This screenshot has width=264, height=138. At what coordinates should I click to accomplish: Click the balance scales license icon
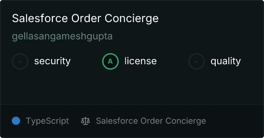85,121
